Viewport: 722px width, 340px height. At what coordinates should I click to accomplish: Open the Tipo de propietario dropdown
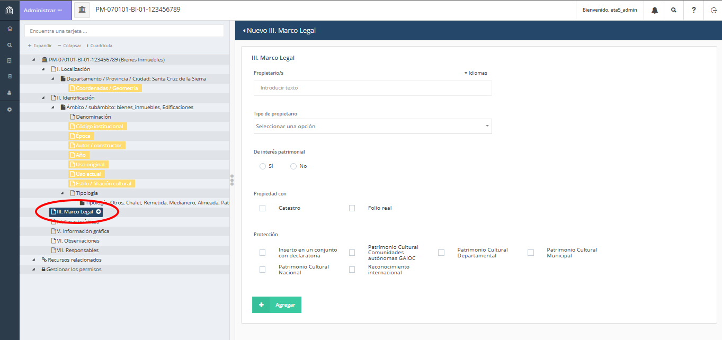[372, 127]
